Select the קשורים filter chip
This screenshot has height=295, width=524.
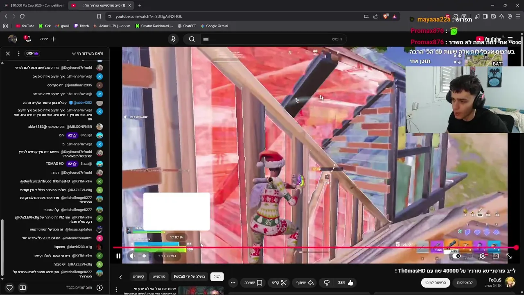[138, 277]
